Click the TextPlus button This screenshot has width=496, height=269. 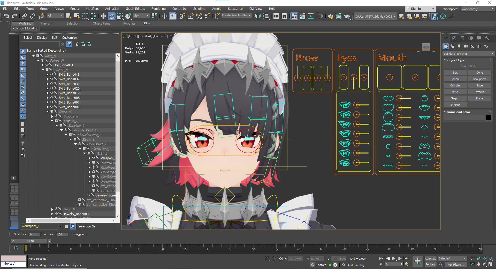click(455, 105)
